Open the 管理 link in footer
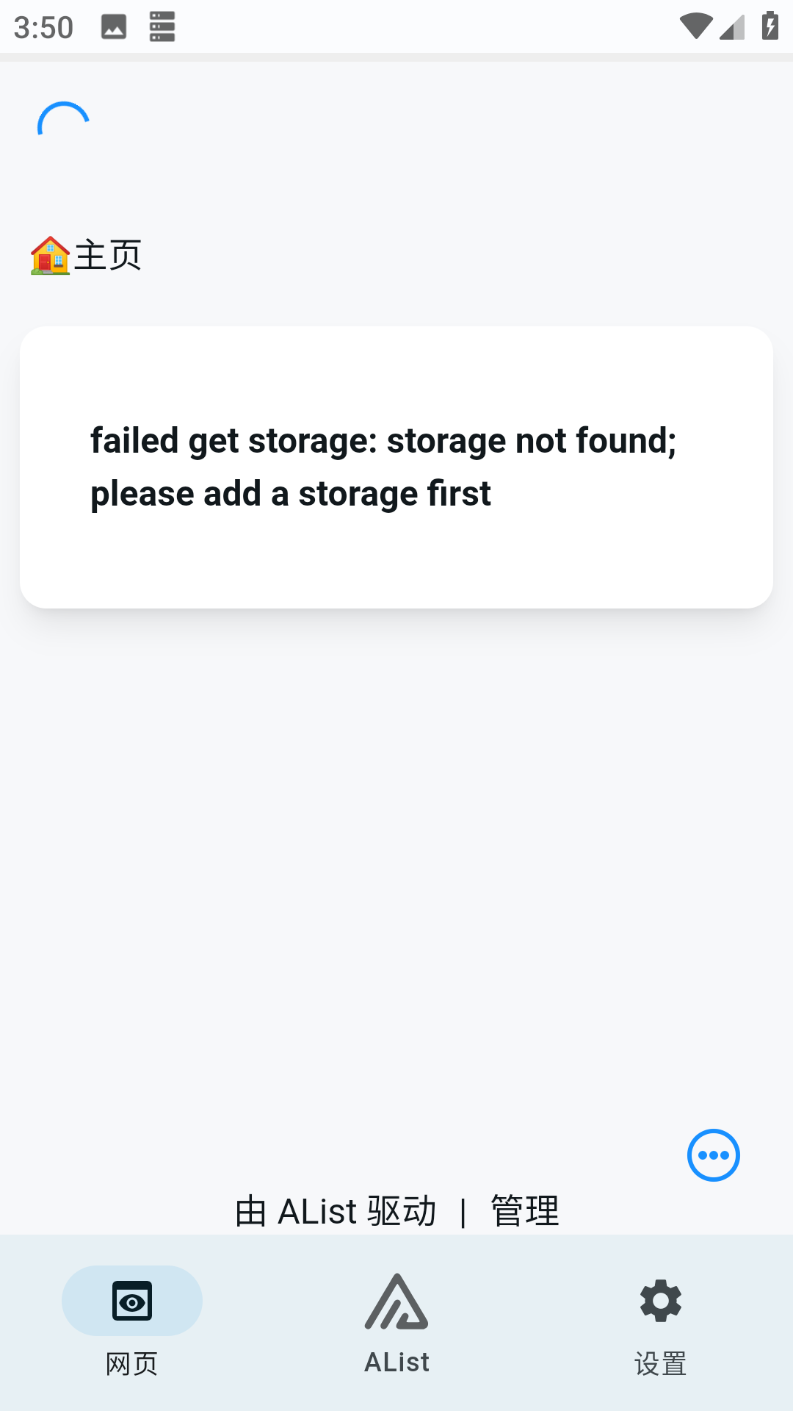The width and height of the screenshot is (793, 1411). [x=525, y=1210]
